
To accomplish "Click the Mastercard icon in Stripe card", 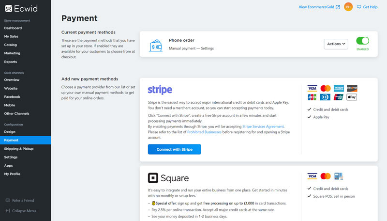I will 326,88.
